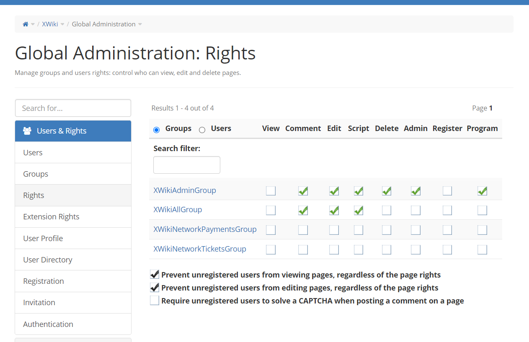Select the Users radio button
The width and height of the screenshot is (529, 342).
pos(202,130)
